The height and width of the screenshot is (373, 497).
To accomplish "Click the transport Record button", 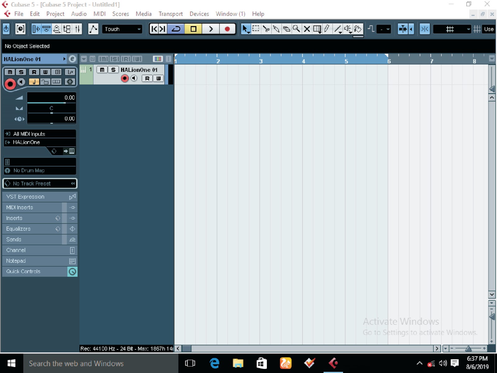I will pyautogui.click(x=227, y=29).
